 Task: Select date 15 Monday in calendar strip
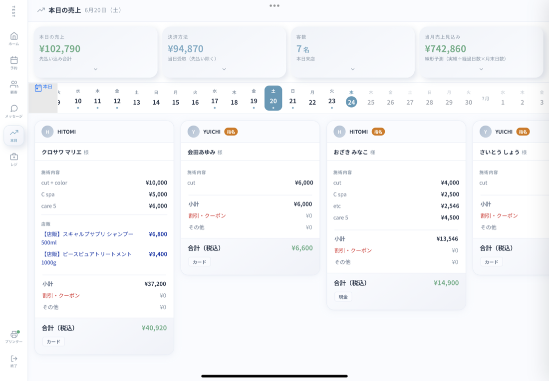[x=176, y=98]
